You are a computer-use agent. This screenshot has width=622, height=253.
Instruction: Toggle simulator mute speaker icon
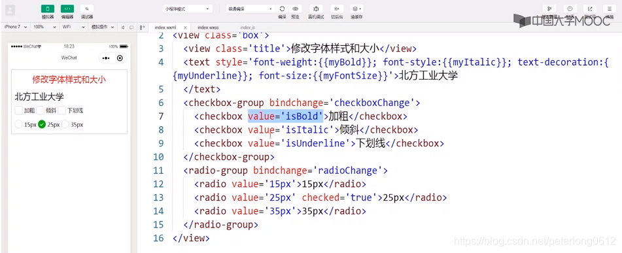coord(123,27)
